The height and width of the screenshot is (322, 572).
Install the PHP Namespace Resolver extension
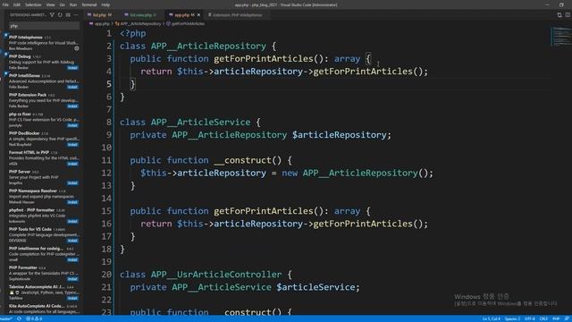pyautogui.click(x=72, y=202)
